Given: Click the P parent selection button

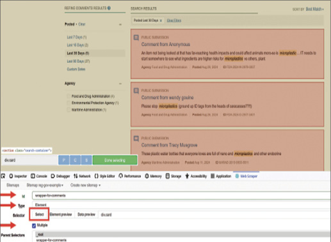Looking at the screenshot, I should (64, 160).
